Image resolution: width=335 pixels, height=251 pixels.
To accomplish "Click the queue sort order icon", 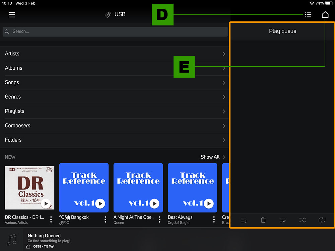I will [244, 220].
